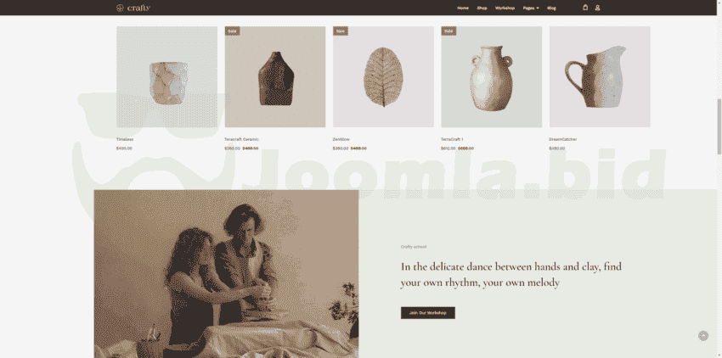Select the DreamCatcher pitcher product image
Viewport: 722px width, 358px height.
[x=600, y=77]
